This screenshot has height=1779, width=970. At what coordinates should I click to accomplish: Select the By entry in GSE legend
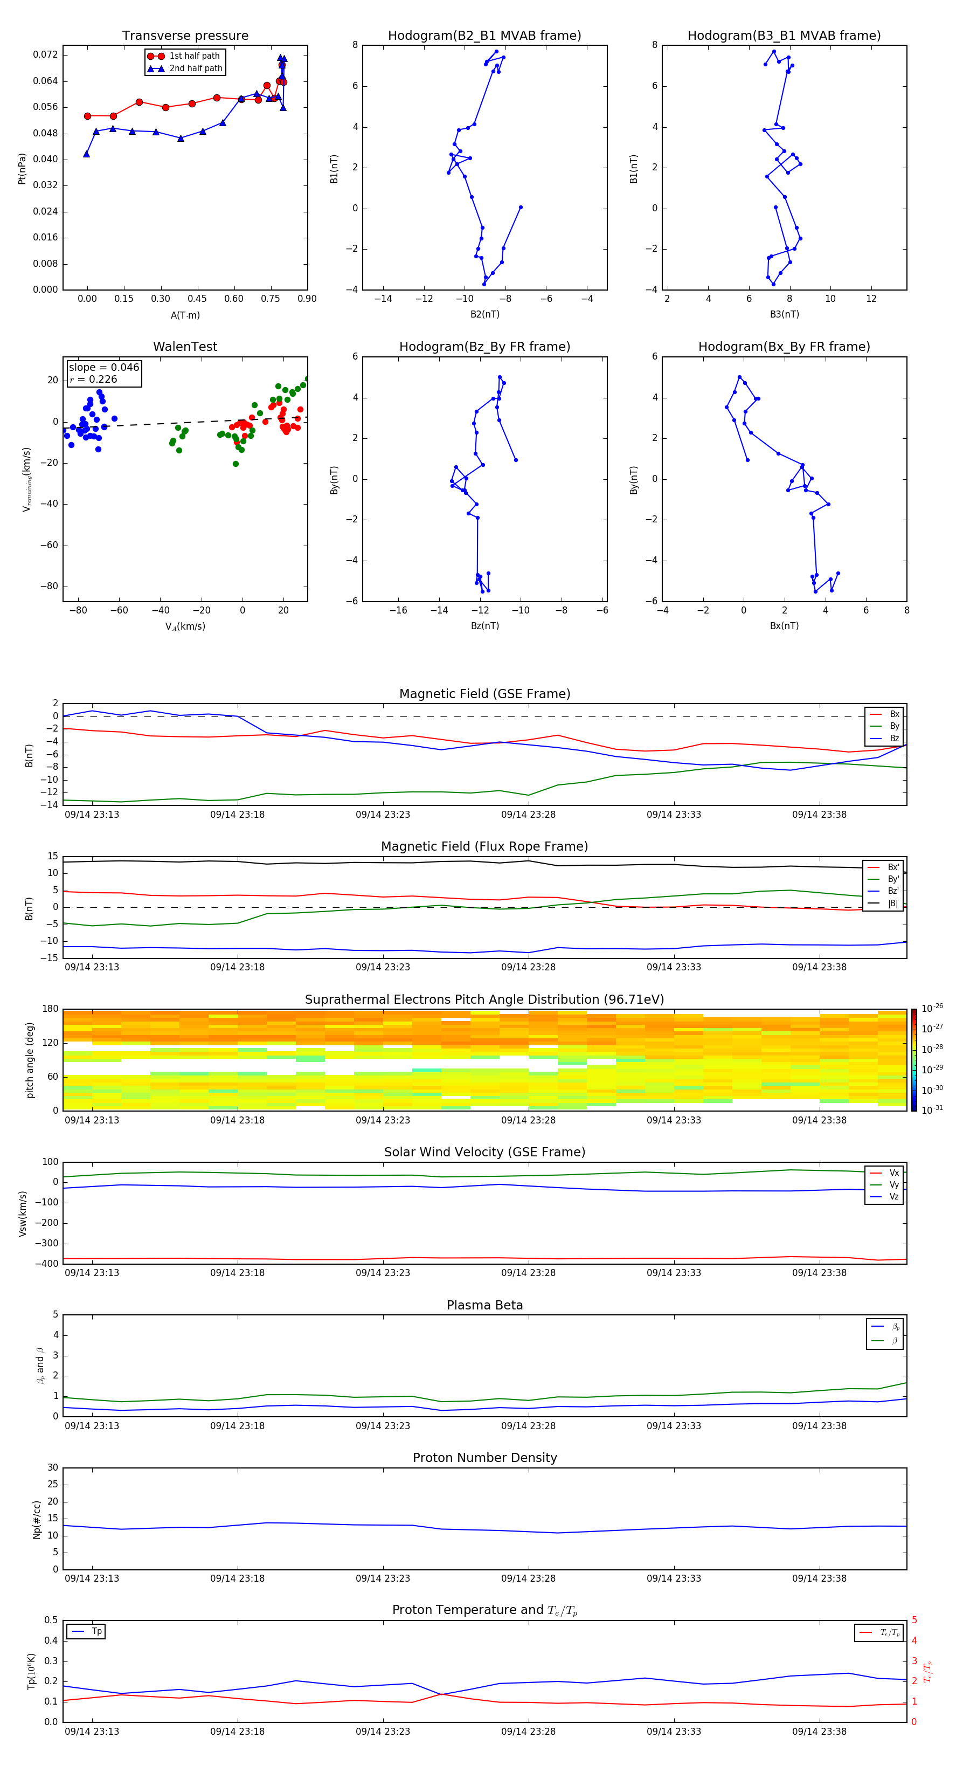pyautogui.click(x=884, y=726)
